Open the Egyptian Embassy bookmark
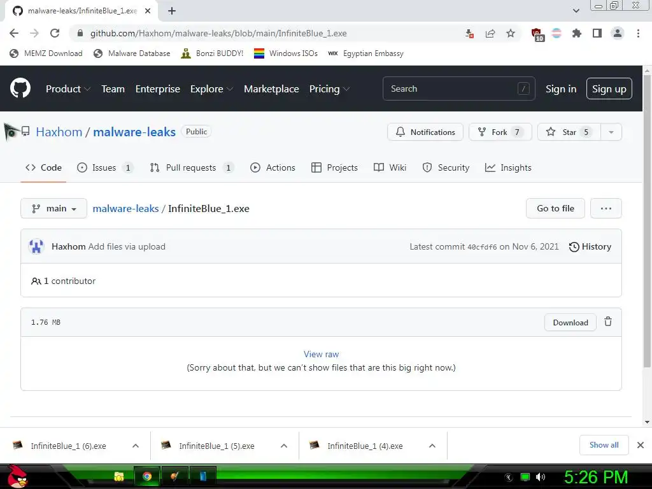Screen dimensions: 652x489 click(365, 53)
